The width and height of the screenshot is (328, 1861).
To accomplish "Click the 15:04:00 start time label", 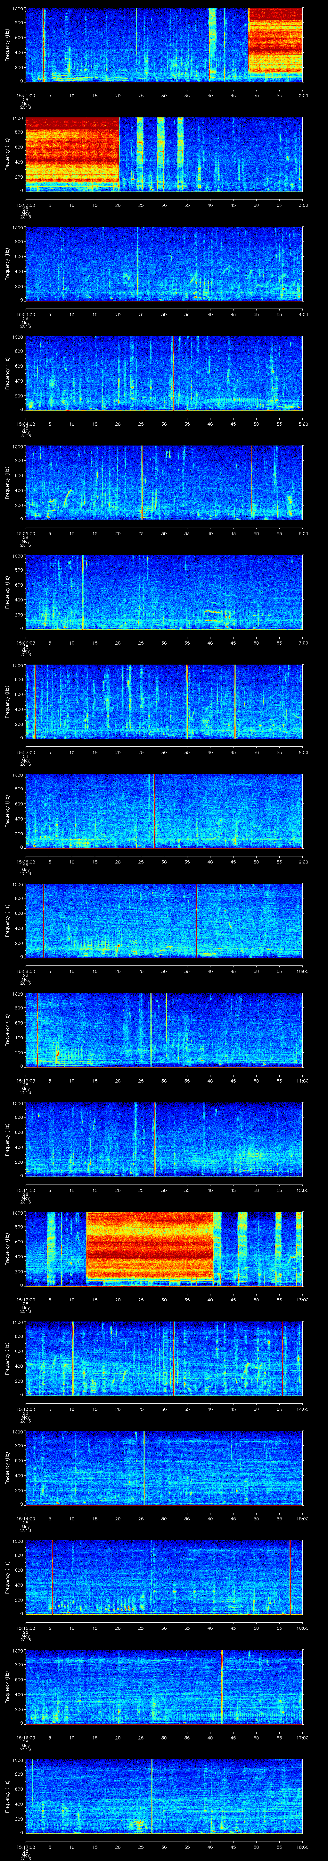I will pyautogui.click(x=25, y=424).
